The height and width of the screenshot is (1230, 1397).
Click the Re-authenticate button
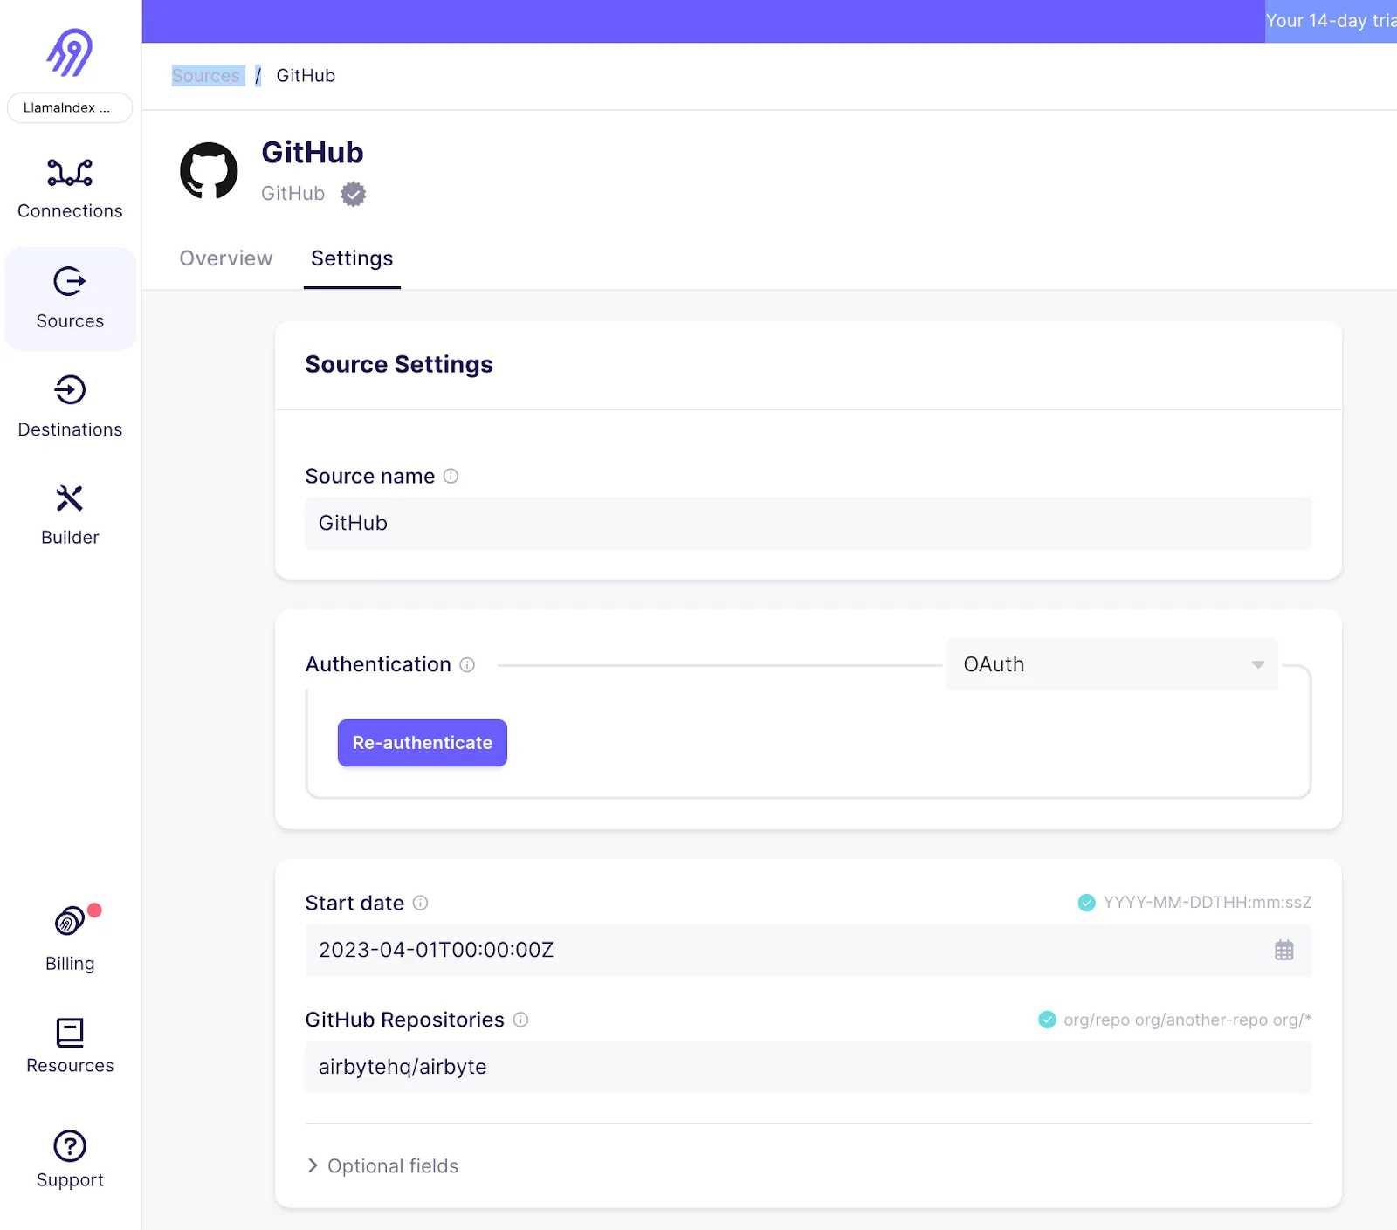click(x=423, y=743)
